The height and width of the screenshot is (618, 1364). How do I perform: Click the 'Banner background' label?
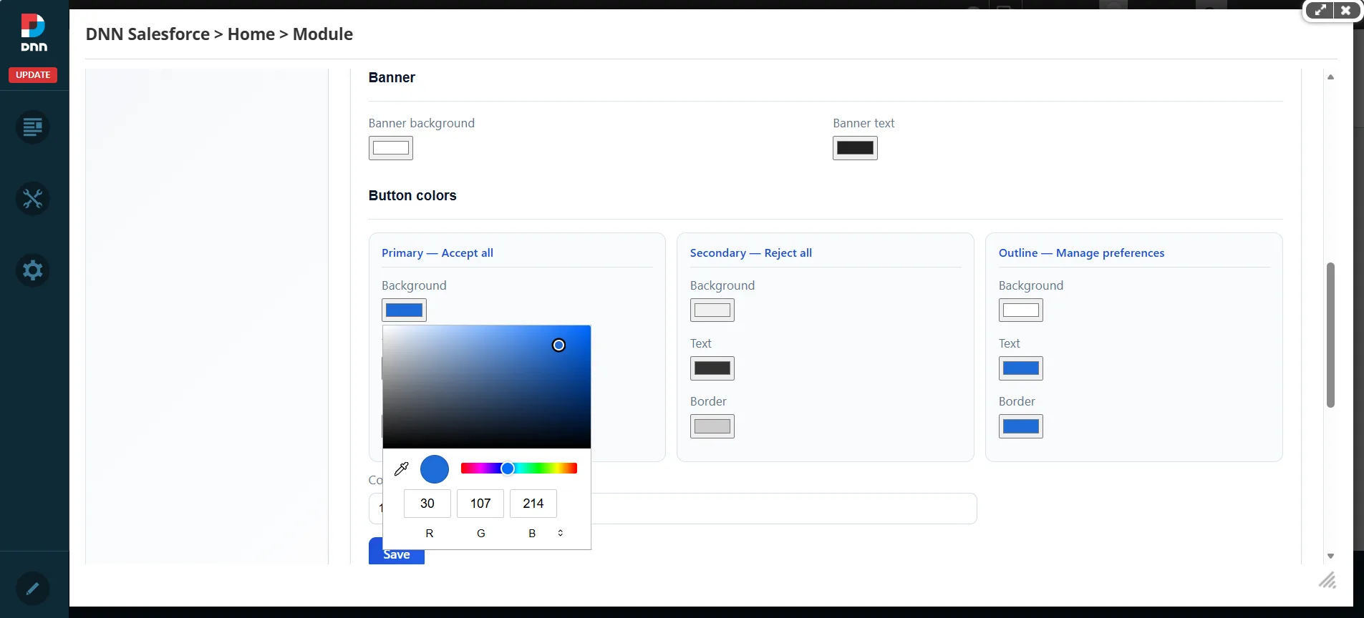[x=422, y=123]
